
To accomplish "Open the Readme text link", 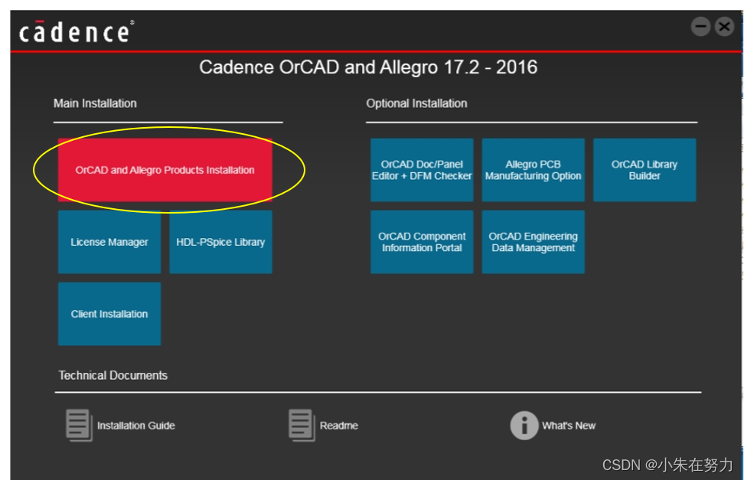I will click(339, 426).
